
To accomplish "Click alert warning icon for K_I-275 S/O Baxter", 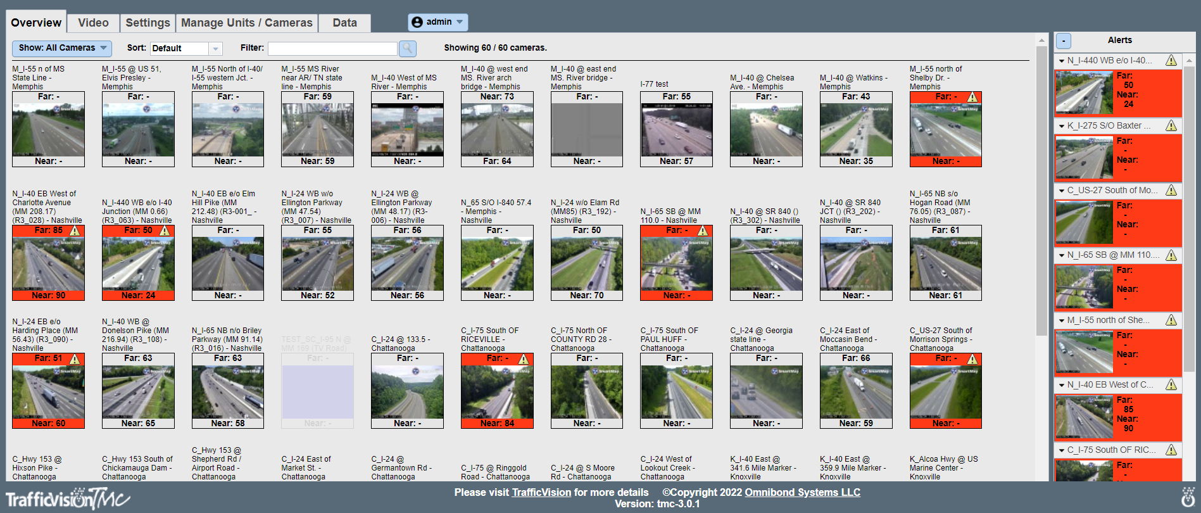I will pyautogui.click(x=1171, y=125).
